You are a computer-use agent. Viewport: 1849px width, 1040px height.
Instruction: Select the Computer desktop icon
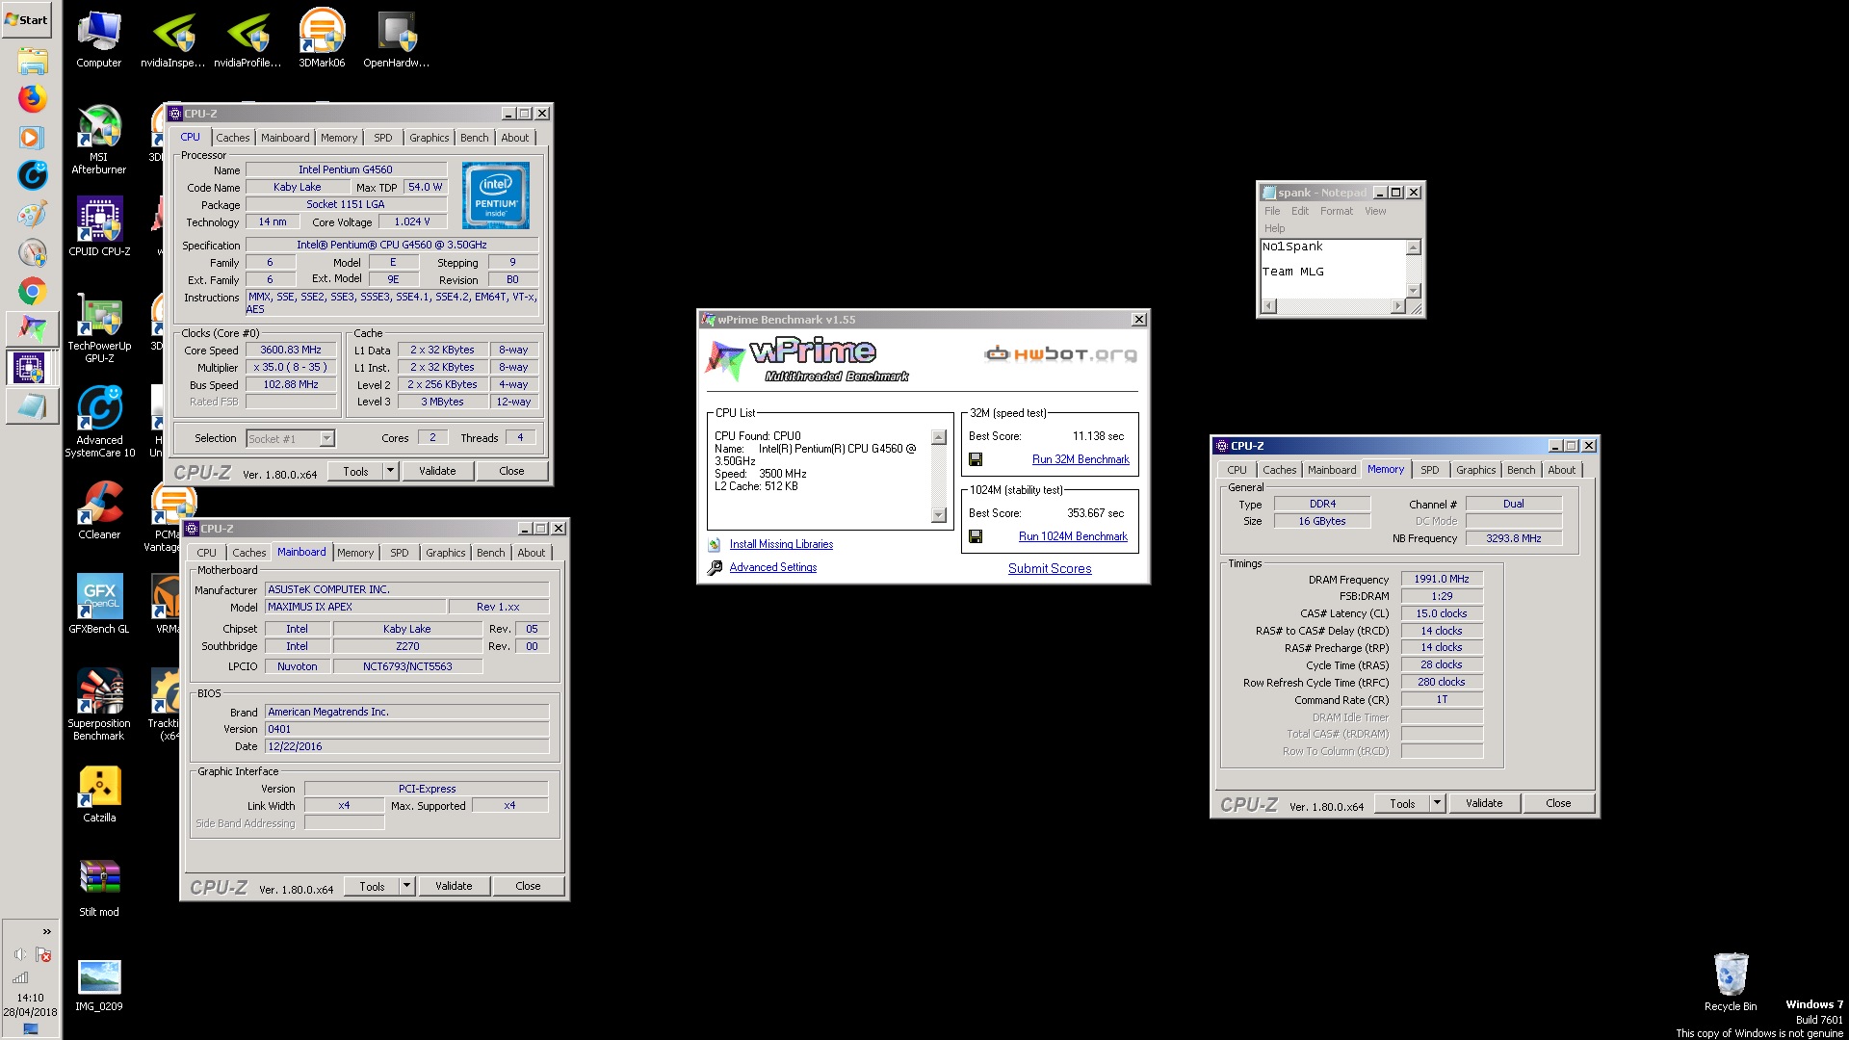(x=99, y=40)
